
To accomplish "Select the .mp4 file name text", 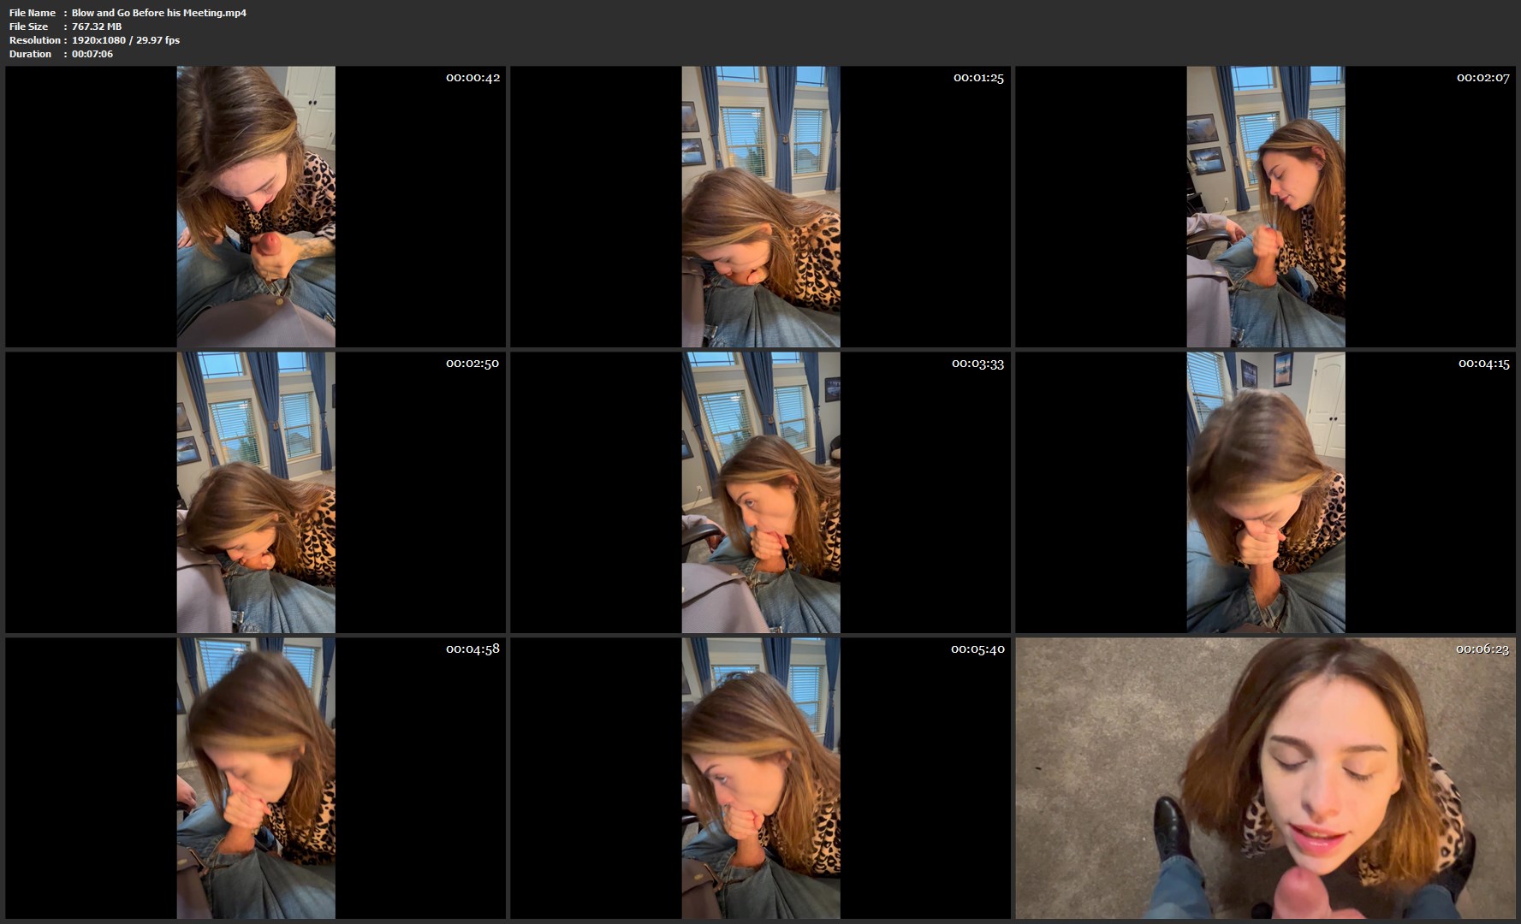I will pyautogui.click(x=159, y=13).
